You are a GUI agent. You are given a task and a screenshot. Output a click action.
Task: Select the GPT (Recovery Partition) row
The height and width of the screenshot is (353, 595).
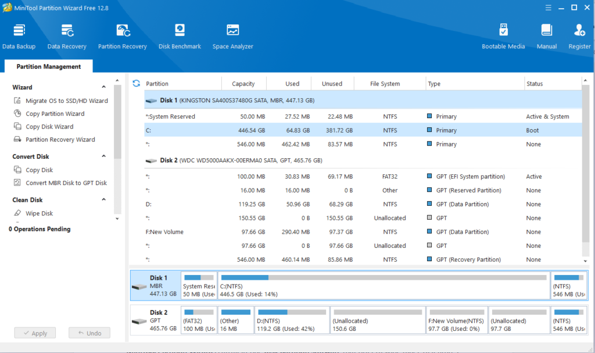pyautogui.click(x=363, y=259)
